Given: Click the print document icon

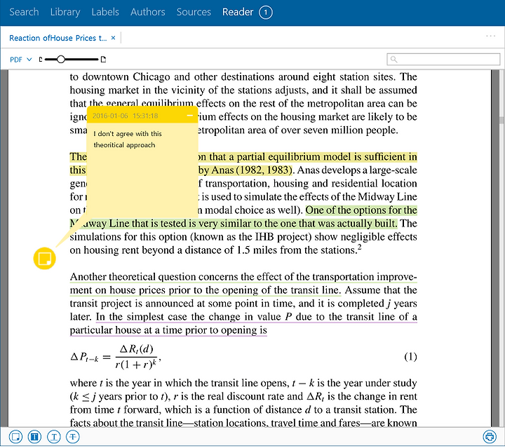Looking at the screenshot, I should coord(490,437).
